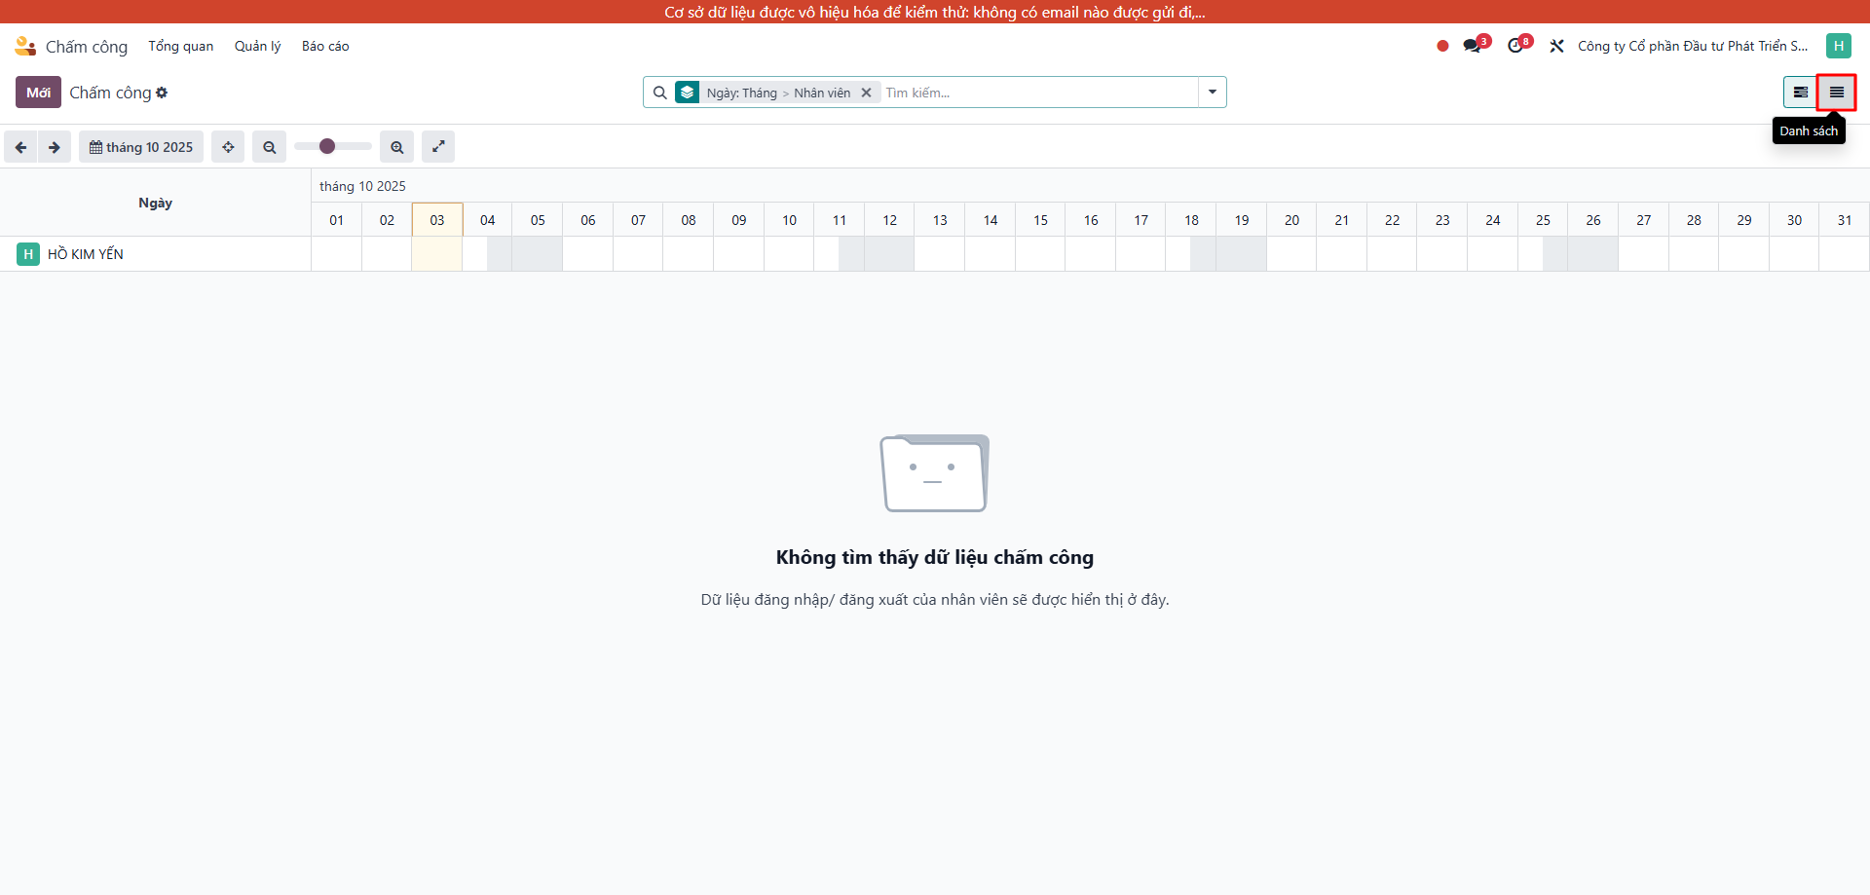
Task: Click the red recording status dot
Action: 1442,46
